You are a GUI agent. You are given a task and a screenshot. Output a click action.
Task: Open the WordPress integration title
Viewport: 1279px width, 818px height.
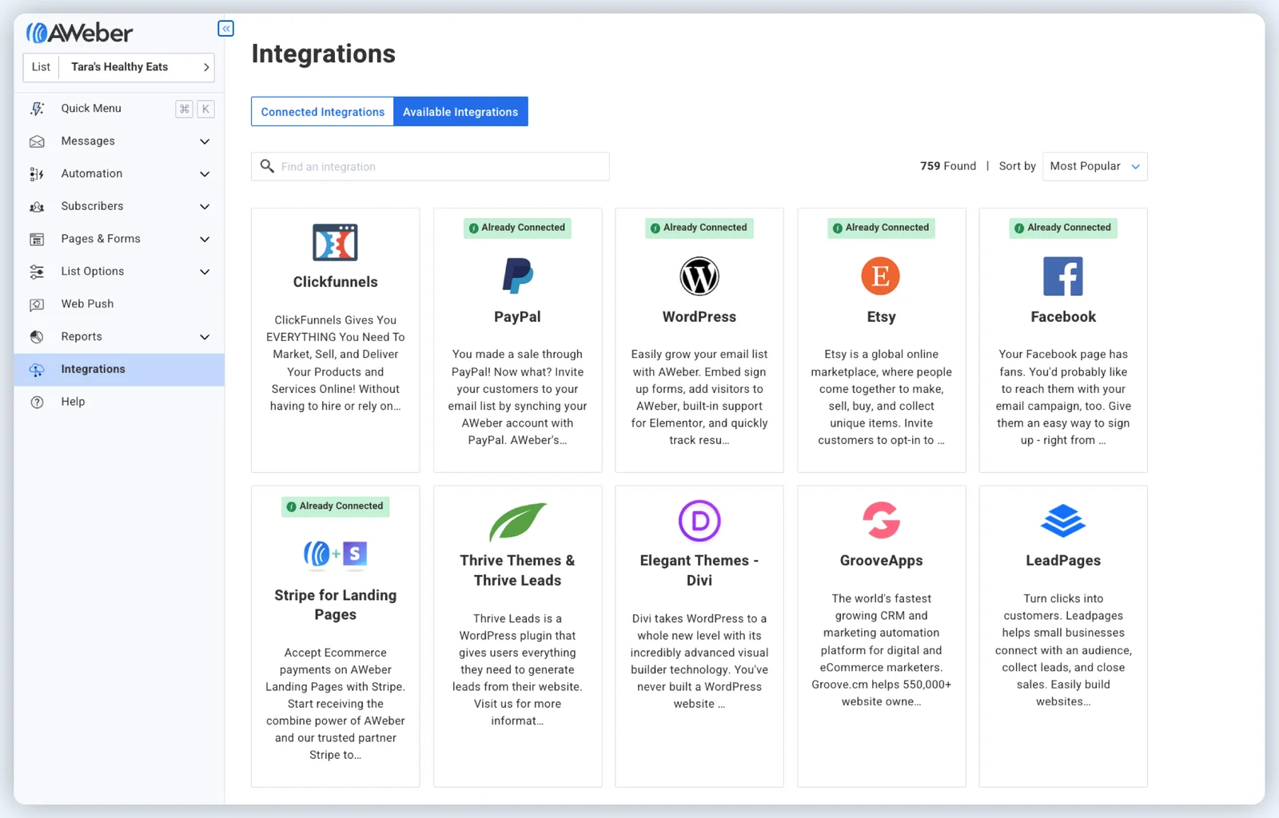[699, 317]
